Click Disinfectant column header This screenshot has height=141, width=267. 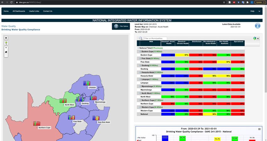pos(196,43)
